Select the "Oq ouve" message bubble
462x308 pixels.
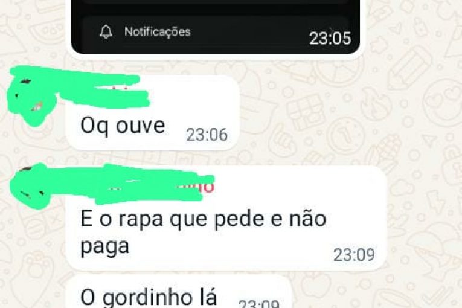click(x=153, y=112)
